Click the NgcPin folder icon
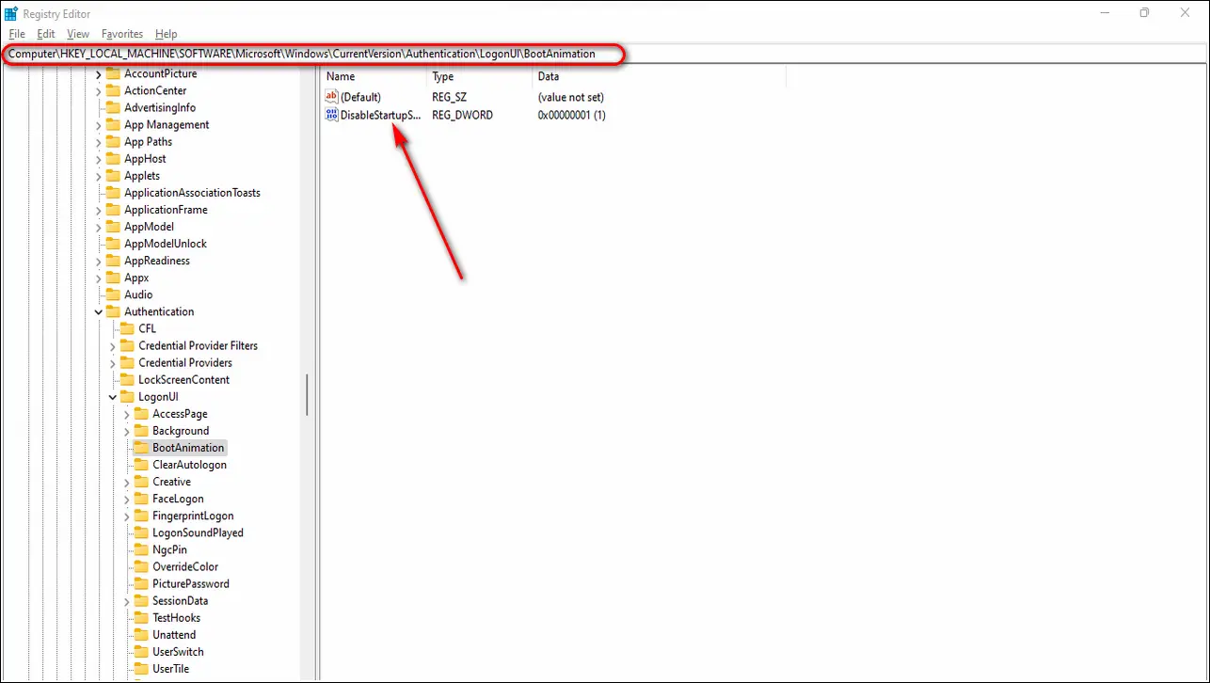 tap(141, 549)
